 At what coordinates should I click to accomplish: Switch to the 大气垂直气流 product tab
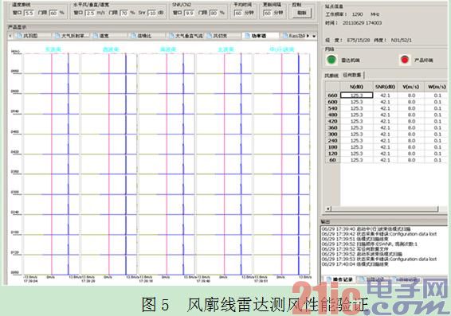point(186,36)
